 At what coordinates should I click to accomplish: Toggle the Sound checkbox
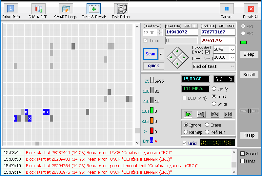(242, 154)
